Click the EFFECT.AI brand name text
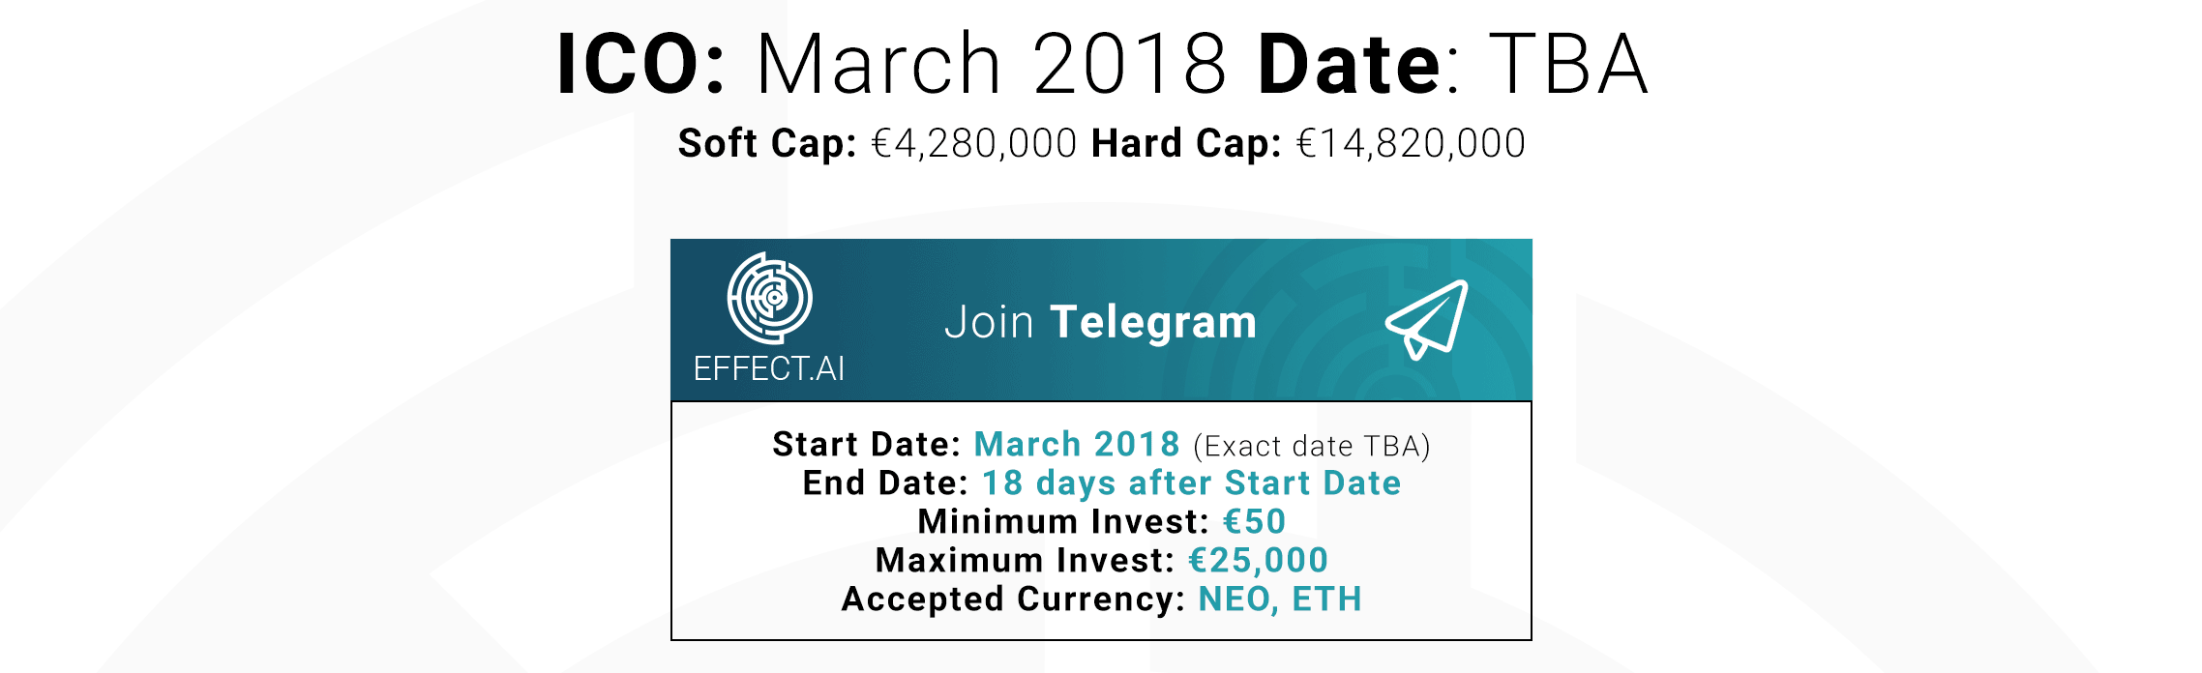Image resolution: width=2202 pixels, height=673 pixels. click(769, 368)
